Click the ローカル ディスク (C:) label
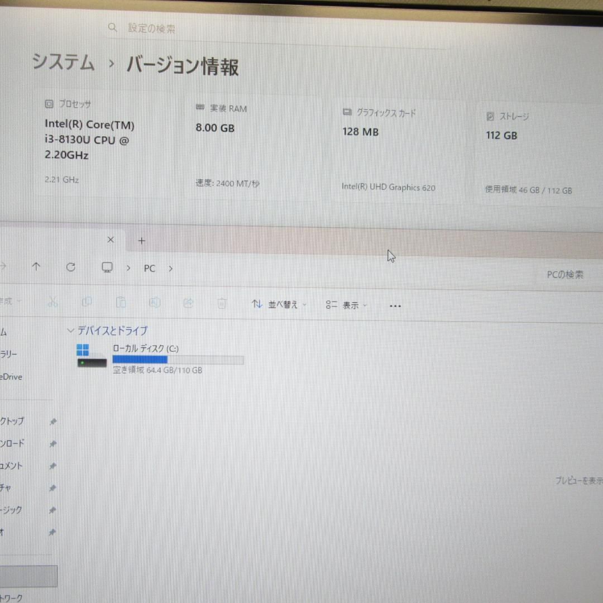The image size is (603, 603). point(145,348)
